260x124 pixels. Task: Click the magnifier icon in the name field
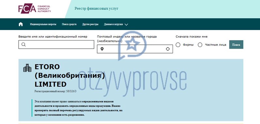(23, 44)
